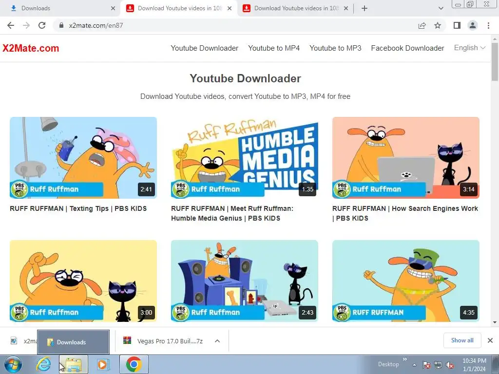The height and width of the screenshot is (374, 499).
Task: Open the Chrome profile avatar
Action: 473,25
